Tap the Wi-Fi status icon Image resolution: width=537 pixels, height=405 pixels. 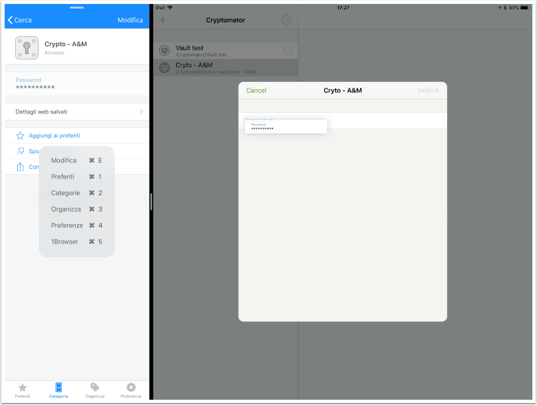point(170,7)
